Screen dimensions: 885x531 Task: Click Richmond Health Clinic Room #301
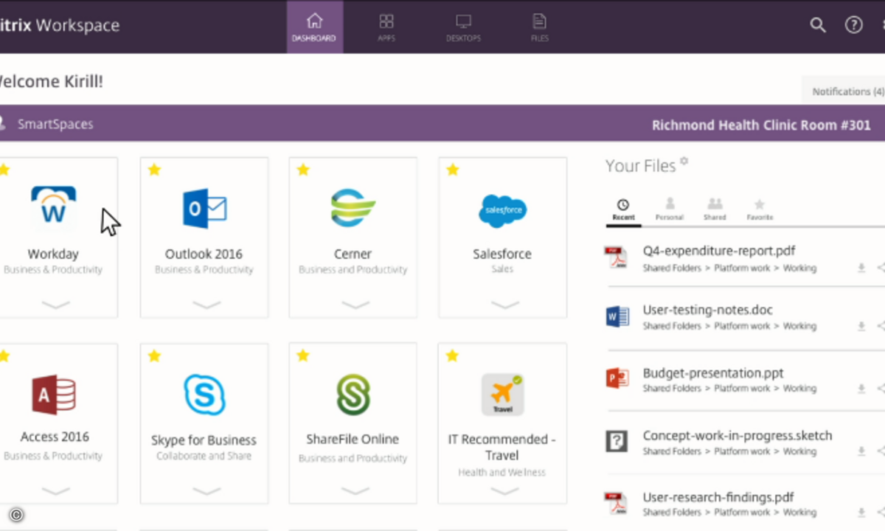pos(761,125)
